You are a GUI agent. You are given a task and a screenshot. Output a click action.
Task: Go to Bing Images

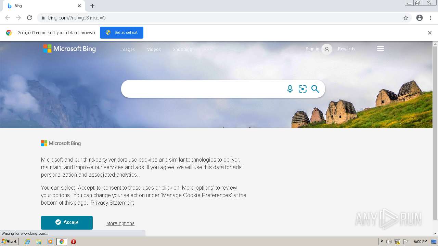(127, 50)
